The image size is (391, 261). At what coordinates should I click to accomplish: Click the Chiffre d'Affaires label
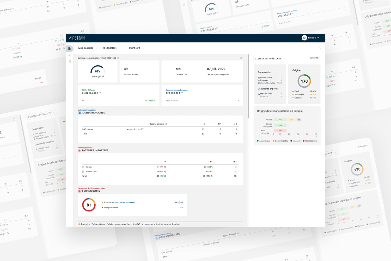click(88, 90)
